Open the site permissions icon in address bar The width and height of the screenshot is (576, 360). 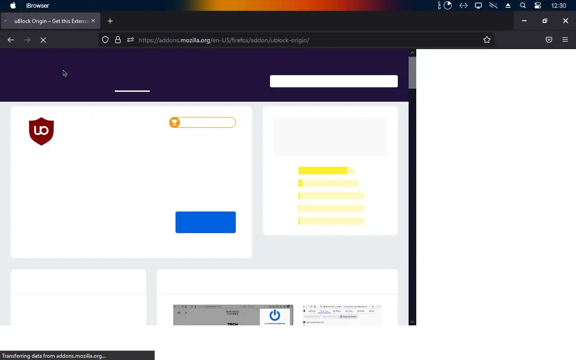pyautogui.click(x=130, y=40)
